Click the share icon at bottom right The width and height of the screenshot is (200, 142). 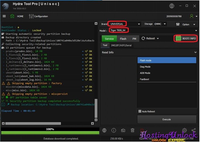pyautogui.click(x=194, y=130)
